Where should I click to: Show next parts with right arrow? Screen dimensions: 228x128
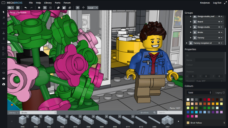point(178,121)
